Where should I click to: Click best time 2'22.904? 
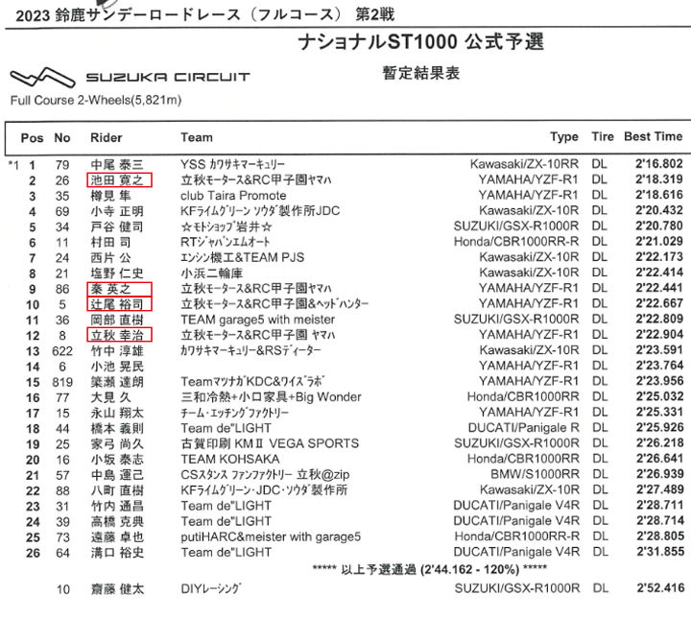tap(658, 334)
